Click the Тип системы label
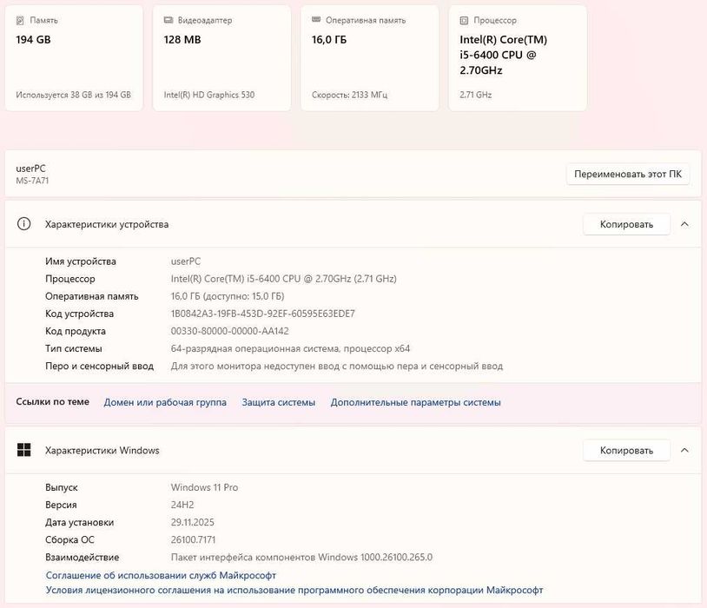The height and width of the screenshot is (608, 707). [x=74, y=348]
